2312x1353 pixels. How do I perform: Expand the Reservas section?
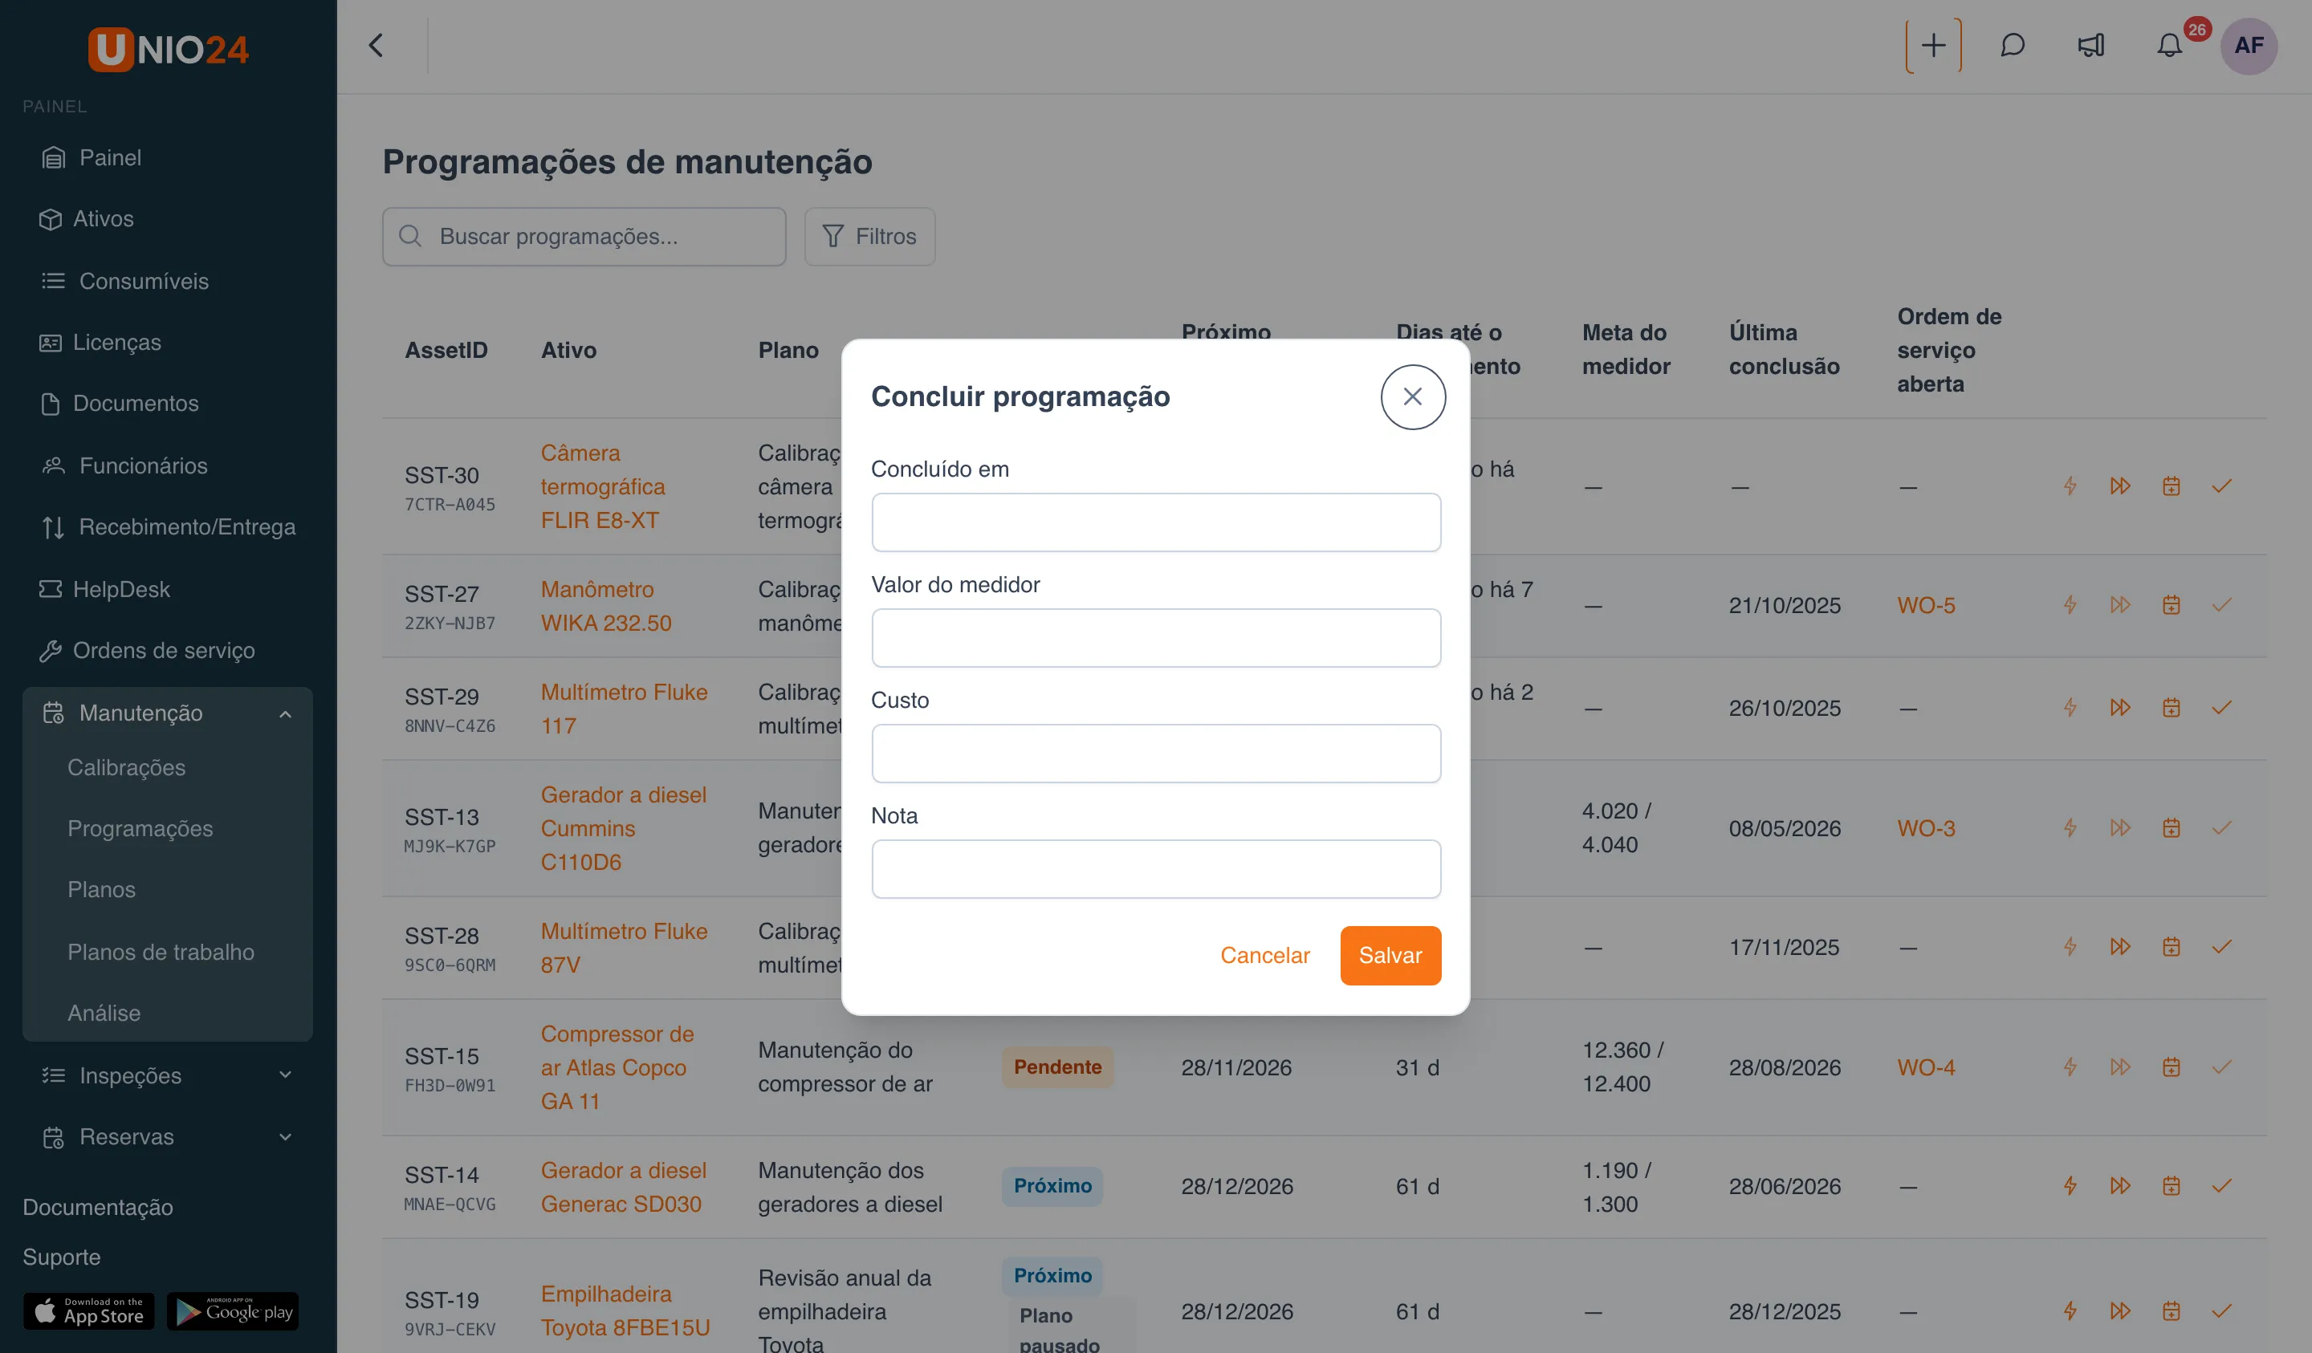[168, 1136]
